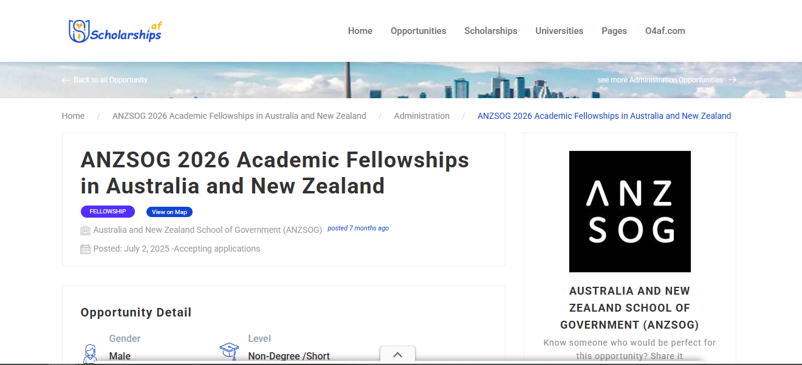
Task: Expand the Pages menu in the header
Action: (614, 31)
